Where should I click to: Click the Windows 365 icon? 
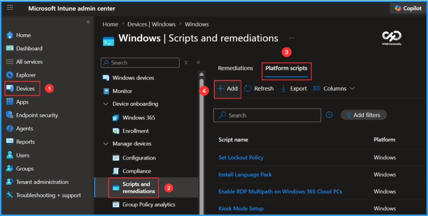coord(116,118)
